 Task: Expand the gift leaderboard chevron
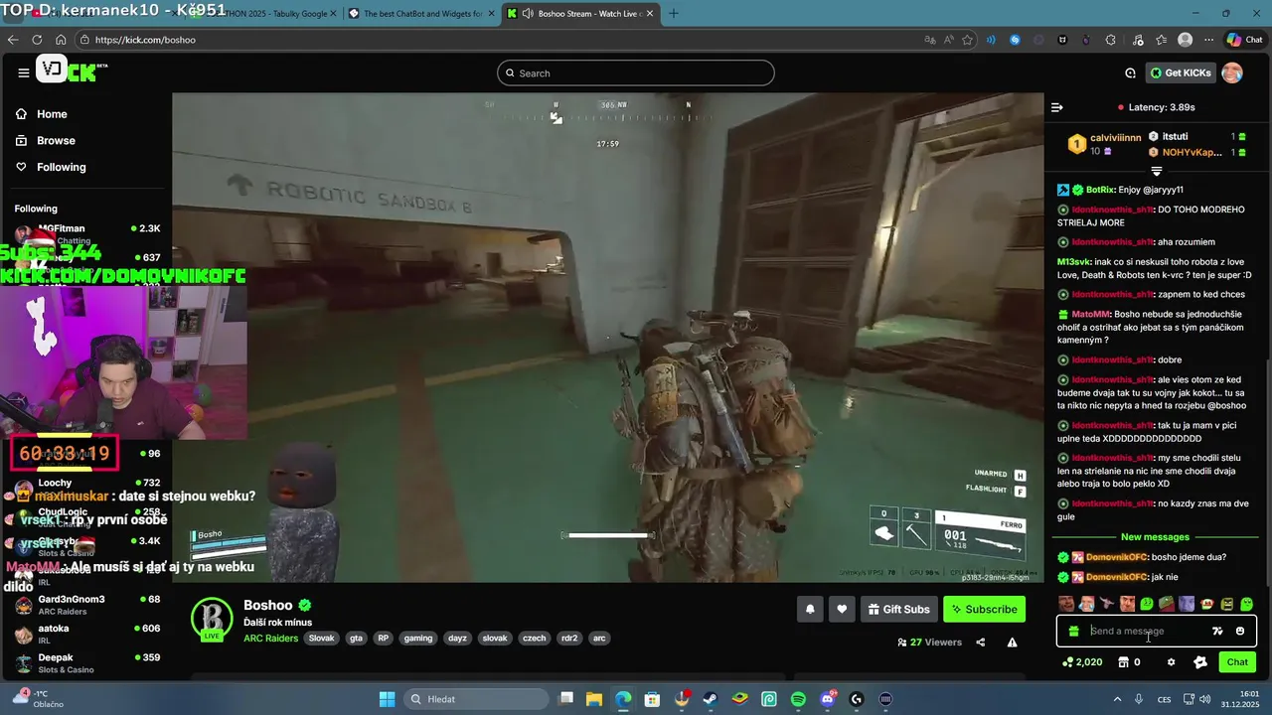pyautogui.click(x=1156, y=171)
